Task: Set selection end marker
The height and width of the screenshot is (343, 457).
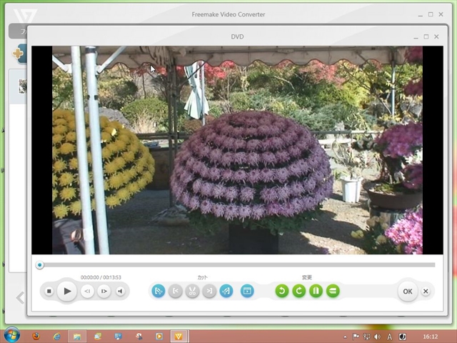Action: [x=209, y=291]
